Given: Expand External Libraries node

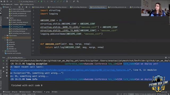Looking at the screenshot, I should (x=3, y=51).
